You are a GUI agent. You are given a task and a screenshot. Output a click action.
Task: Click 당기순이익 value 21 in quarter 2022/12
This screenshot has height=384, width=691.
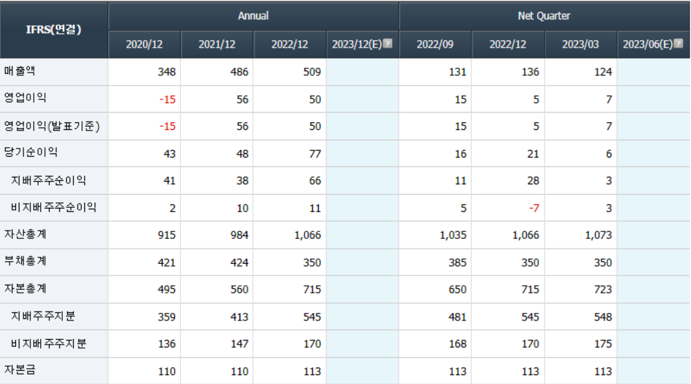point(533,154)
